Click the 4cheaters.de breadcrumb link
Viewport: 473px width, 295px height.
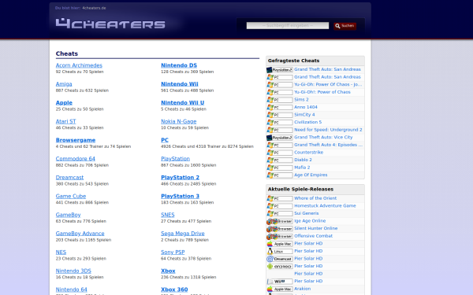pos(94,8)
